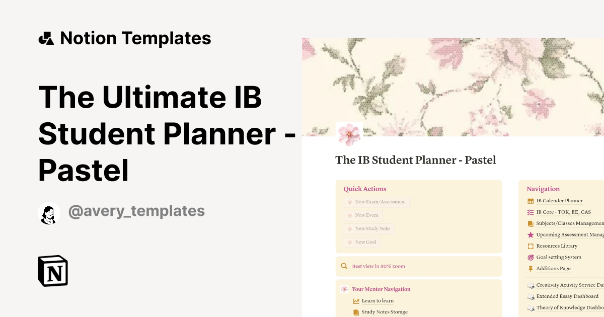Screen dimensions: 604x317
Task: Click the star icon beside Upcoming Assessment Management
Action: pos(531,234)
